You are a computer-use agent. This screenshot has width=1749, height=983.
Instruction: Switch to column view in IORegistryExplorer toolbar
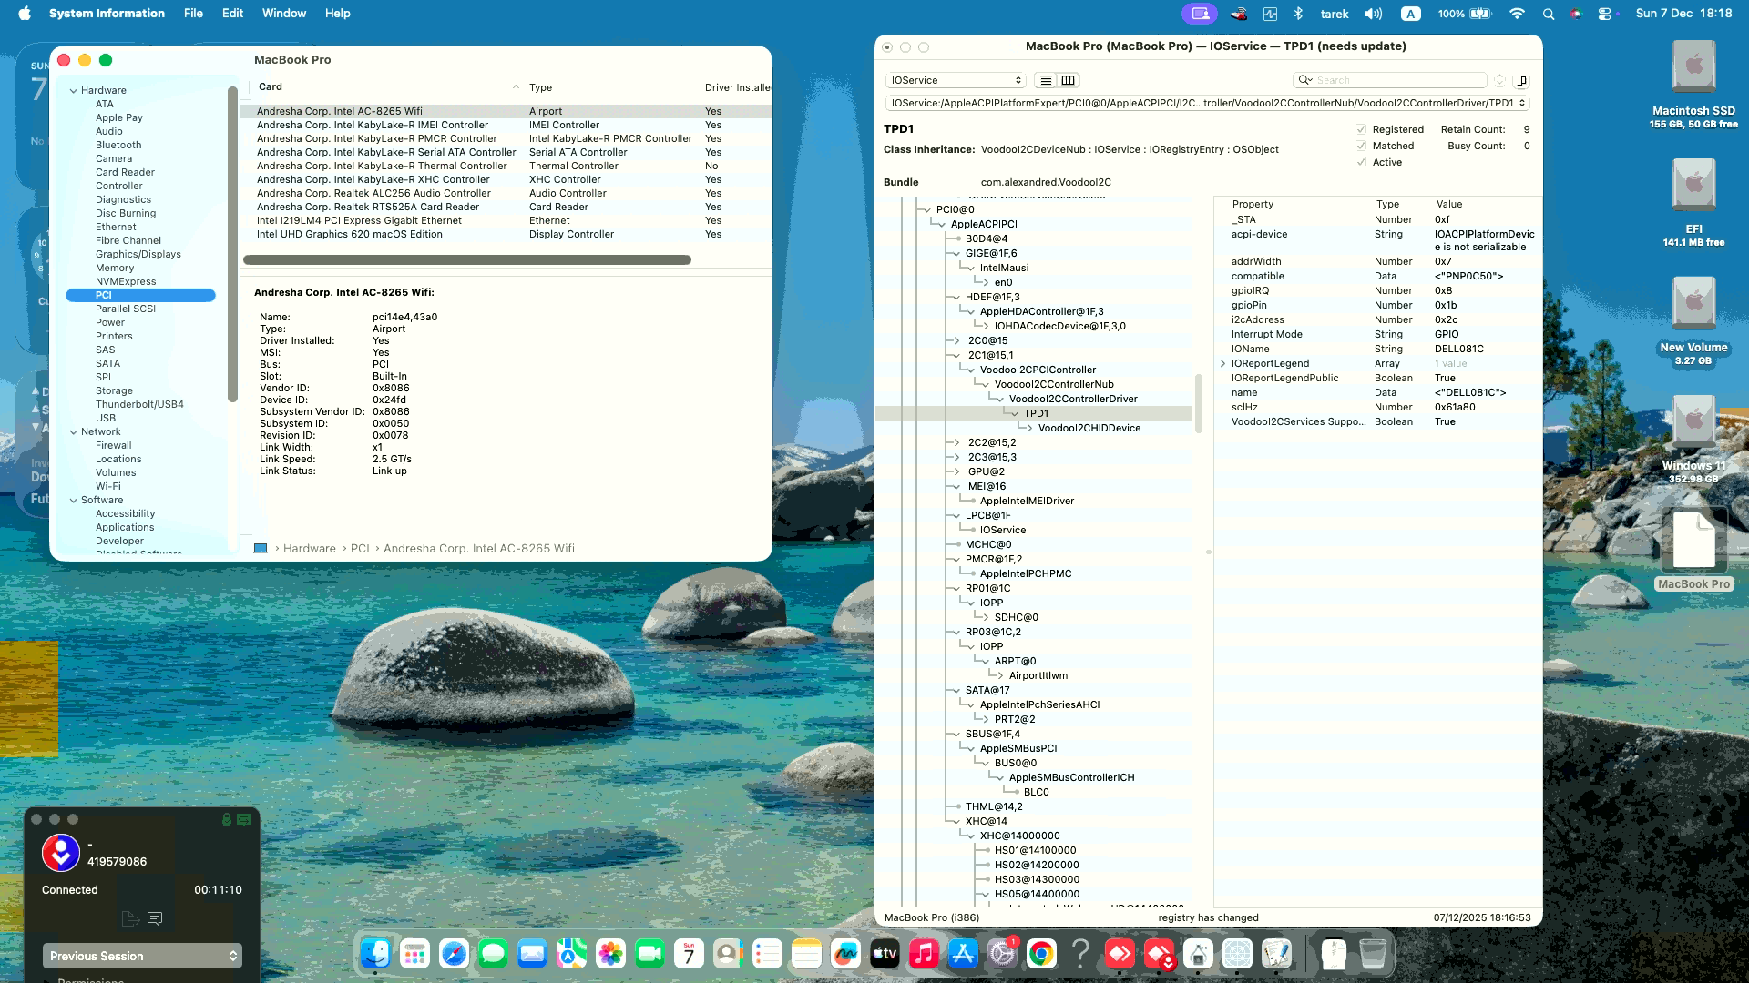tap(1067, 80)
